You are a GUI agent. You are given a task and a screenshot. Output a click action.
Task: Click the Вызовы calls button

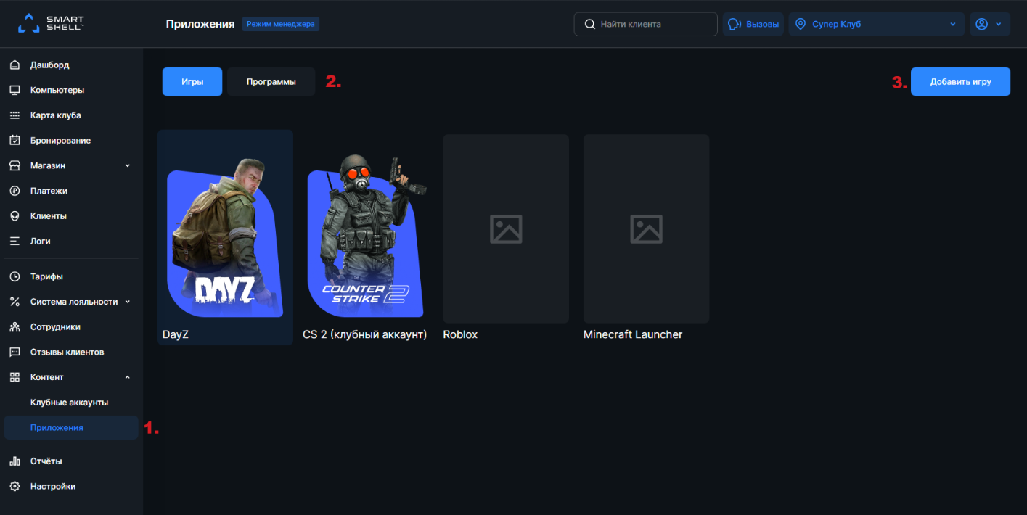[x=753, y=24]
